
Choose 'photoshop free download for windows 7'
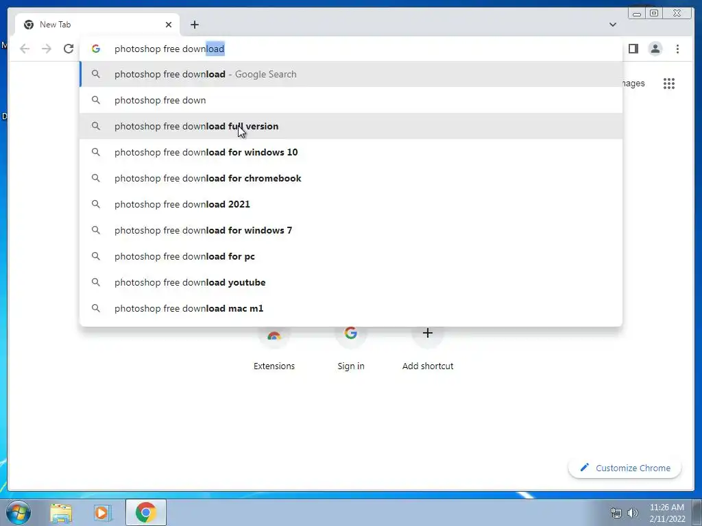pyautogui.click(x=351, y=230)
